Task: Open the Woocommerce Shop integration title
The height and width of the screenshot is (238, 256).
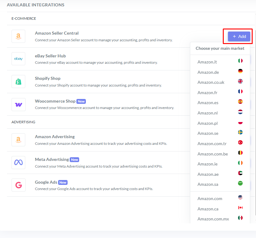Action: click(55, 101)
